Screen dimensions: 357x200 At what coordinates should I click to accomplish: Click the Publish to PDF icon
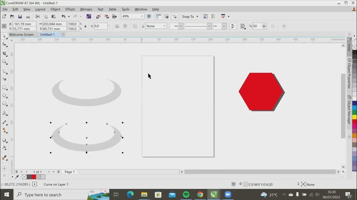coord(114,16)
